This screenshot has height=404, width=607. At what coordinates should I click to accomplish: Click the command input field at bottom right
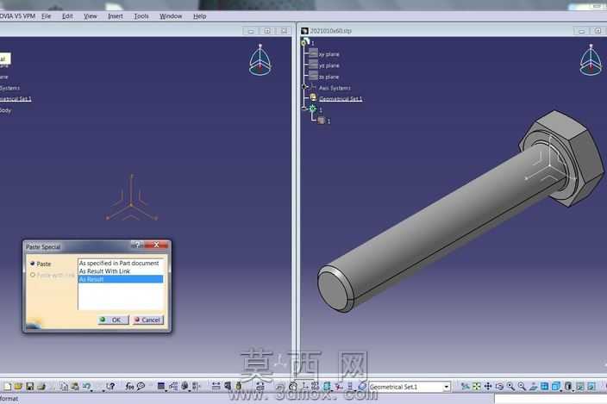coord(550,398)
